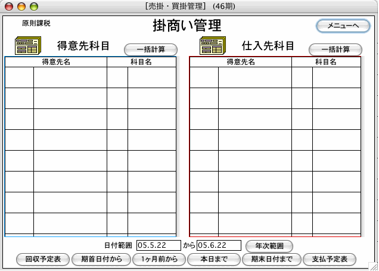Open the 回収予定表 report
379x271 pixels.
pyautogui.click(x=44, y=259)
